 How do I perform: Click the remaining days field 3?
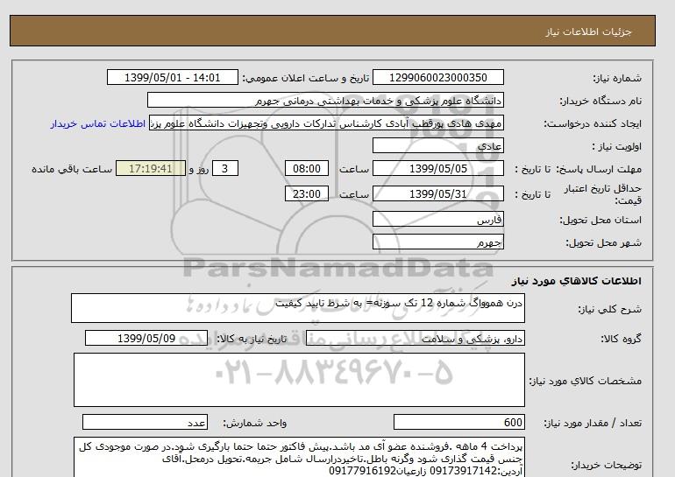coord(224,168)
